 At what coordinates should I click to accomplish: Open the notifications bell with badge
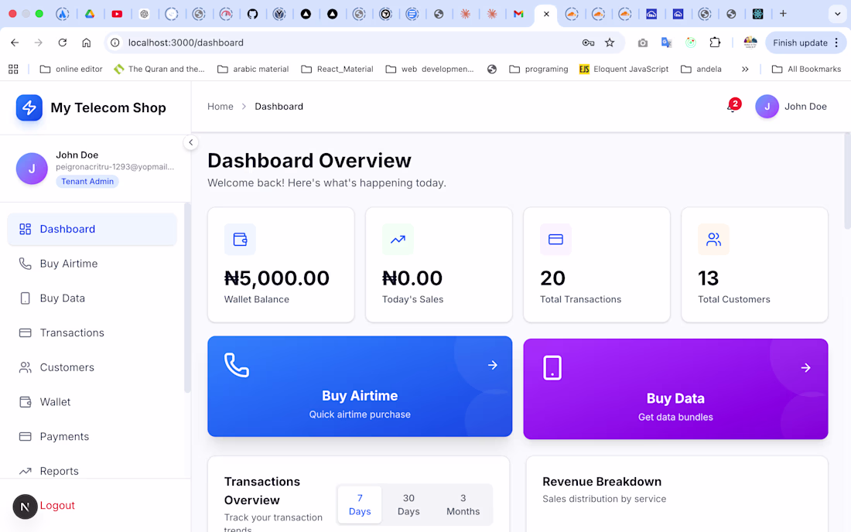[733, 106]
